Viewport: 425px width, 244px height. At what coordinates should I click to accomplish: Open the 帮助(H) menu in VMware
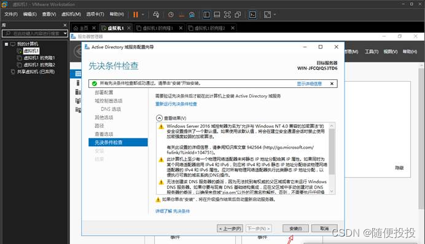click(x=117, y=14)
